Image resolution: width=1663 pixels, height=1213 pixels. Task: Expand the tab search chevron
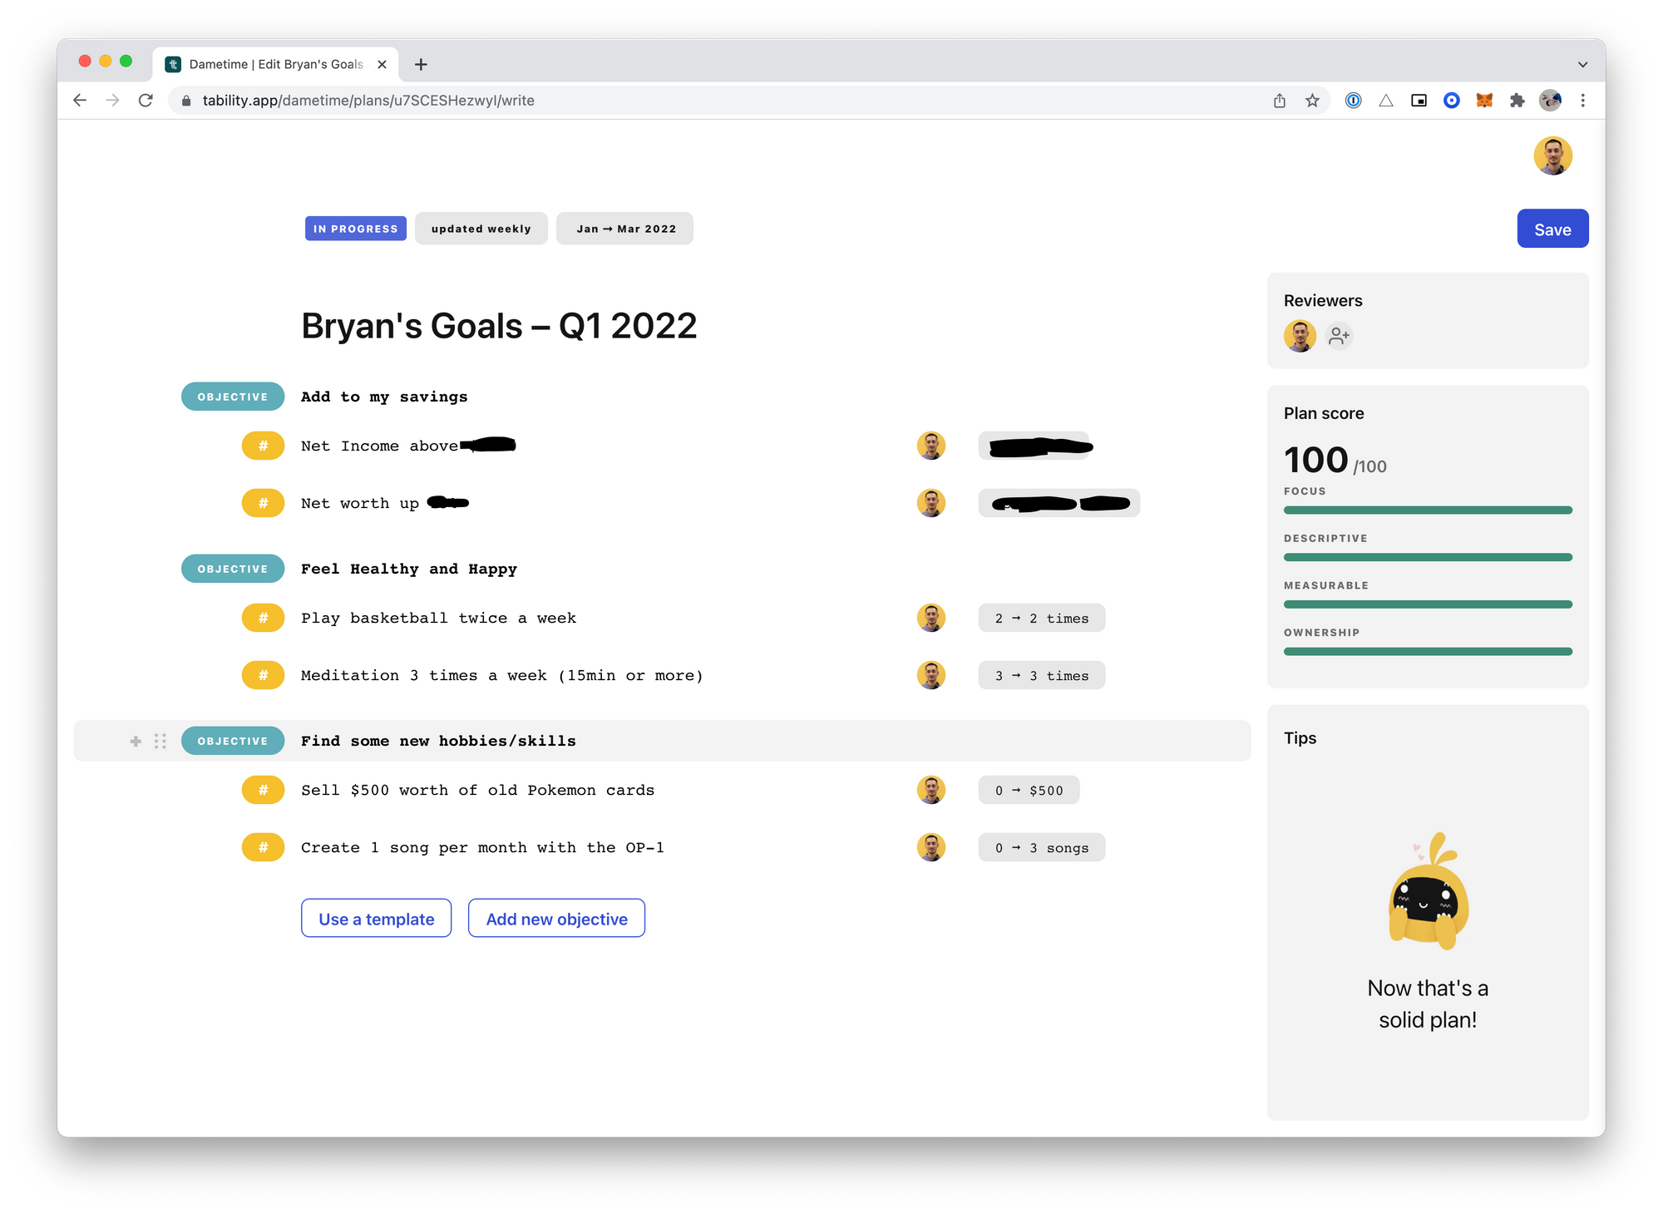coord(1582,65)
